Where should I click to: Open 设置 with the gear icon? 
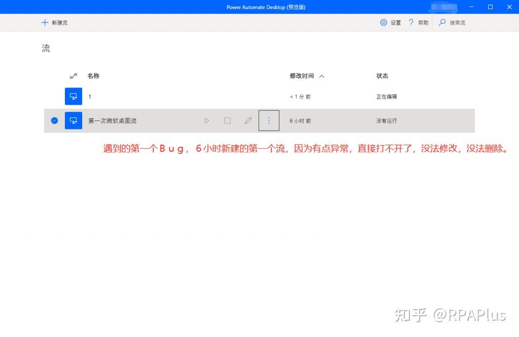[384, 22]
